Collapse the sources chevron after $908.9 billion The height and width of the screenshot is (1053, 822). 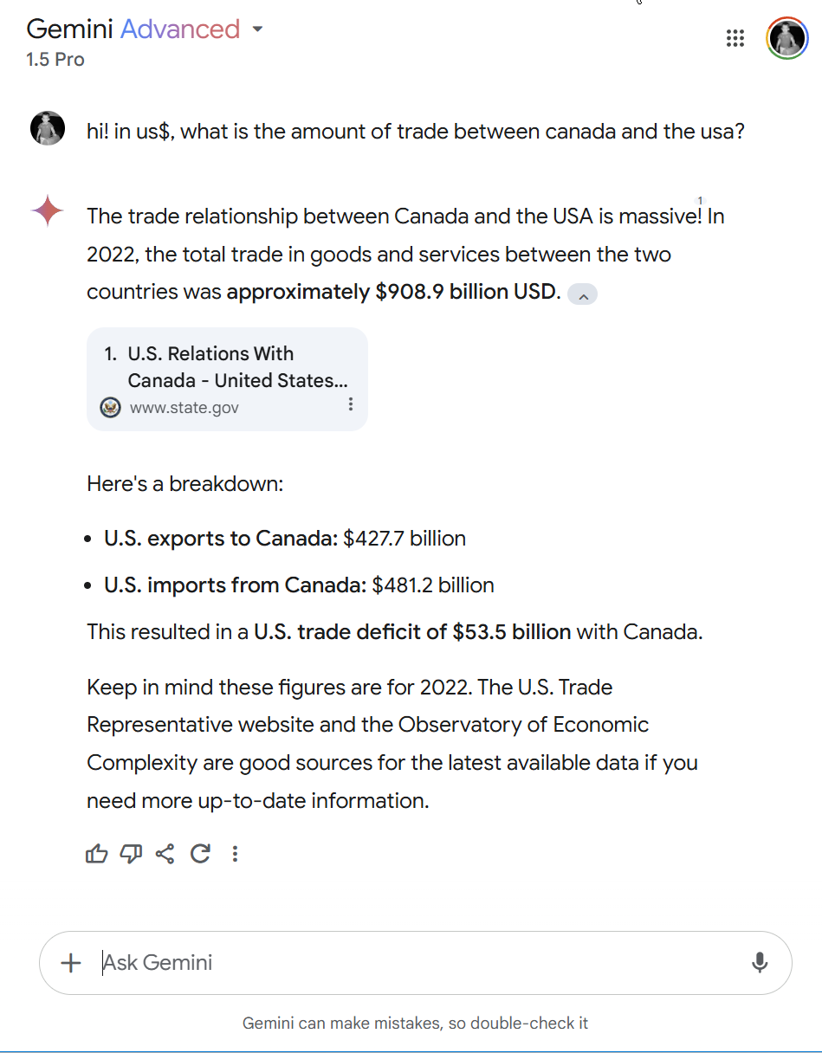pyautogui.click(x=583, y=295)
